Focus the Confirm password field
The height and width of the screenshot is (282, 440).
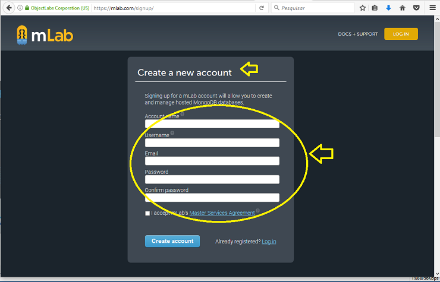[212, 198]
